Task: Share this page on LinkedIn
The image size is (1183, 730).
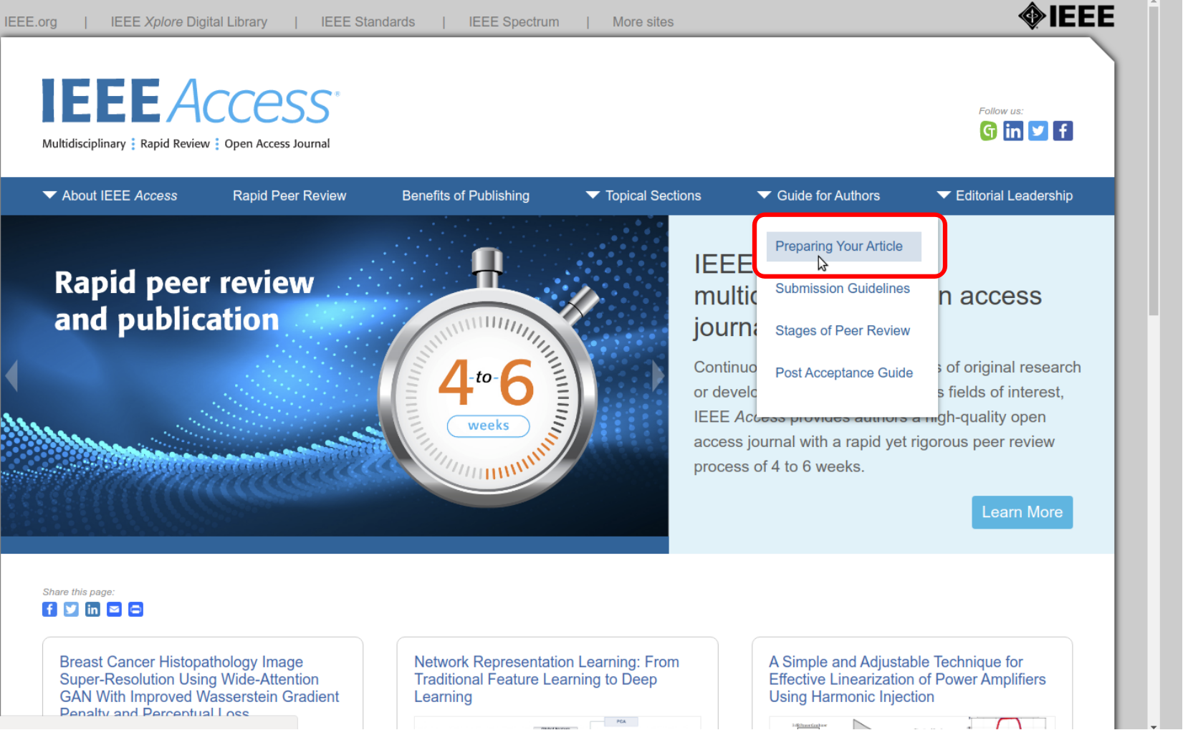Action: (x=92, y=609)
